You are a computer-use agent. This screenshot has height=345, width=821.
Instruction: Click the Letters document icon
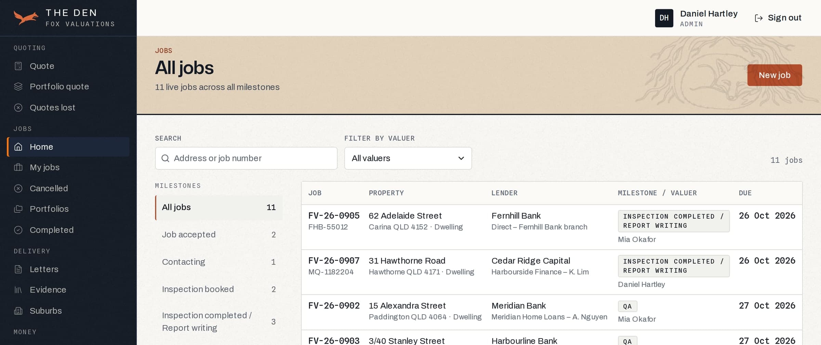pos(18,269)
